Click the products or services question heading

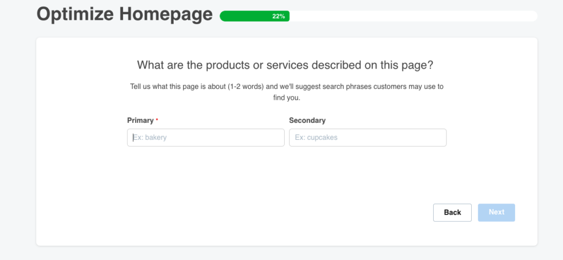(x=285, y=65)
